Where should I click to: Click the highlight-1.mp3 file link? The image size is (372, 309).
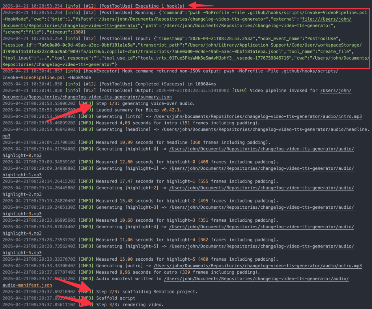coord(22,174)
